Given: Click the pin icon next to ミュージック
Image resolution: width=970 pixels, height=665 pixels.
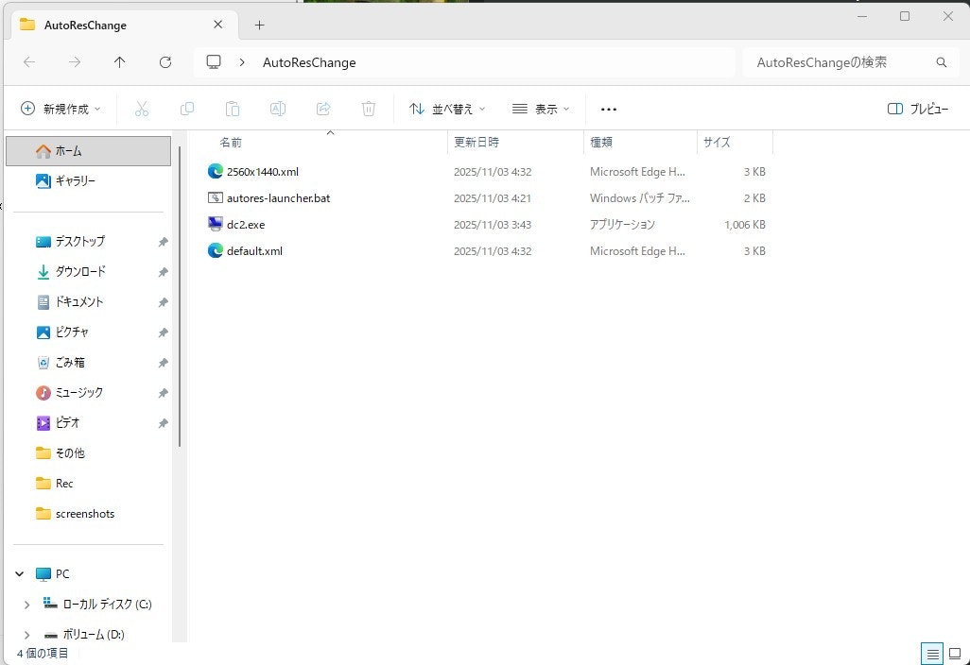Looking at the screenshot, I should [x=163, y=394].
